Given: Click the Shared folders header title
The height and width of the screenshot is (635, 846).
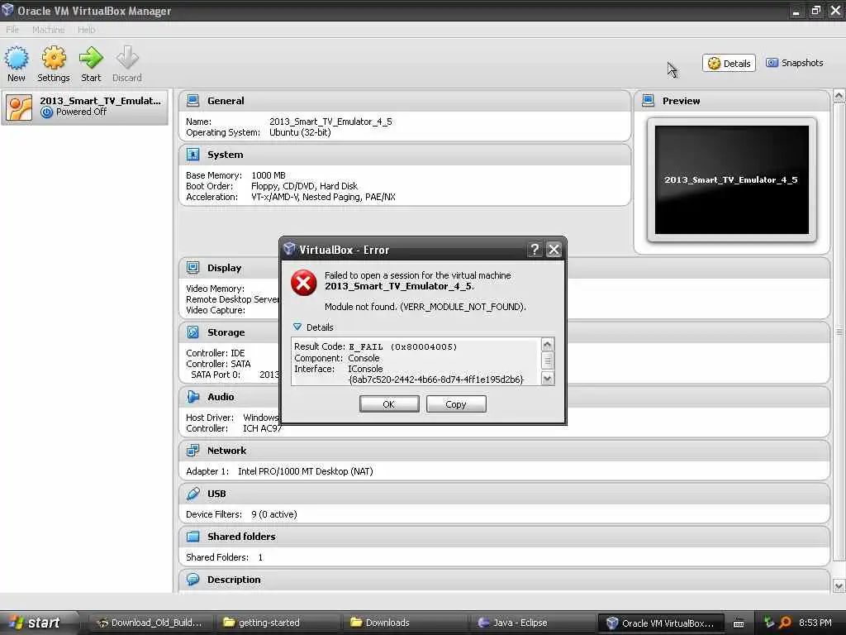Looking at the screenshot, I should [x=241, y=537].
